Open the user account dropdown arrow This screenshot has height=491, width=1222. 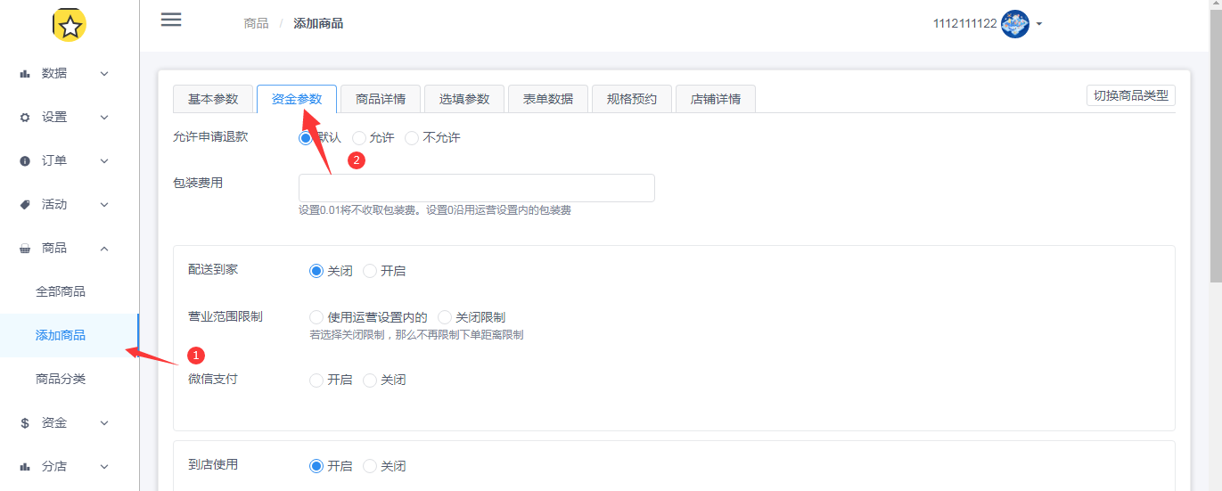click(x=1039, y=24)
